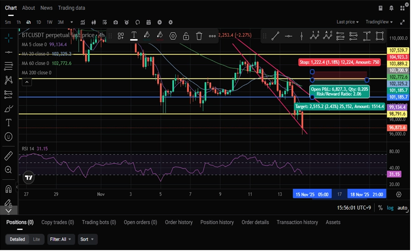
Task: Select the ruler measure tool
Action: click(x=8, y=156)
